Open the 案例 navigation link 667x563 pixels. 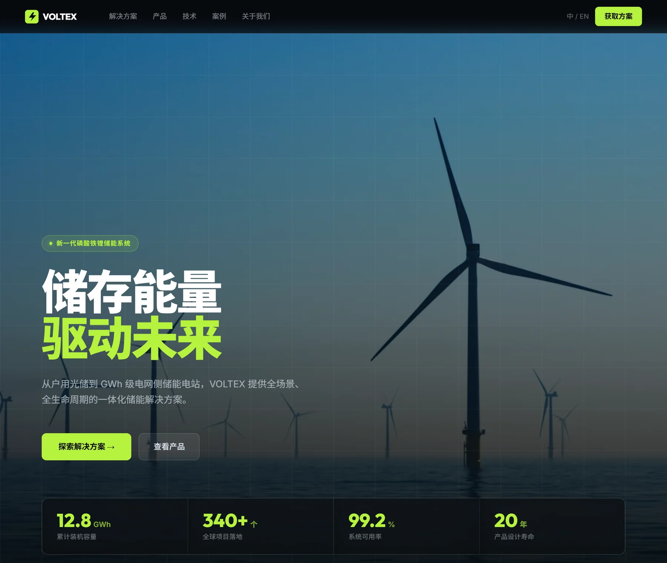click(219, 16)
